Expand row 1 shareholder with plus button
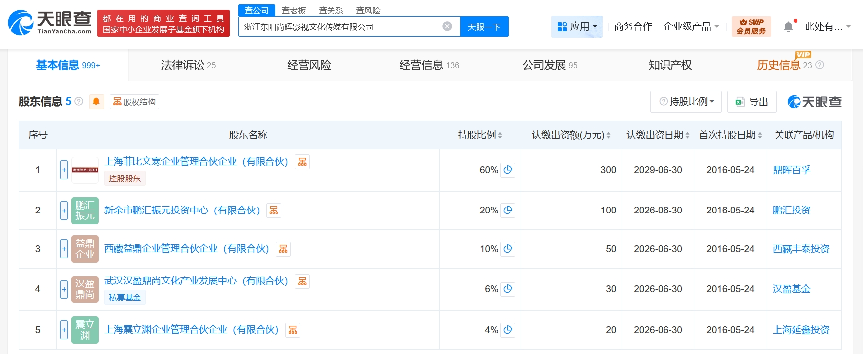 64,170
